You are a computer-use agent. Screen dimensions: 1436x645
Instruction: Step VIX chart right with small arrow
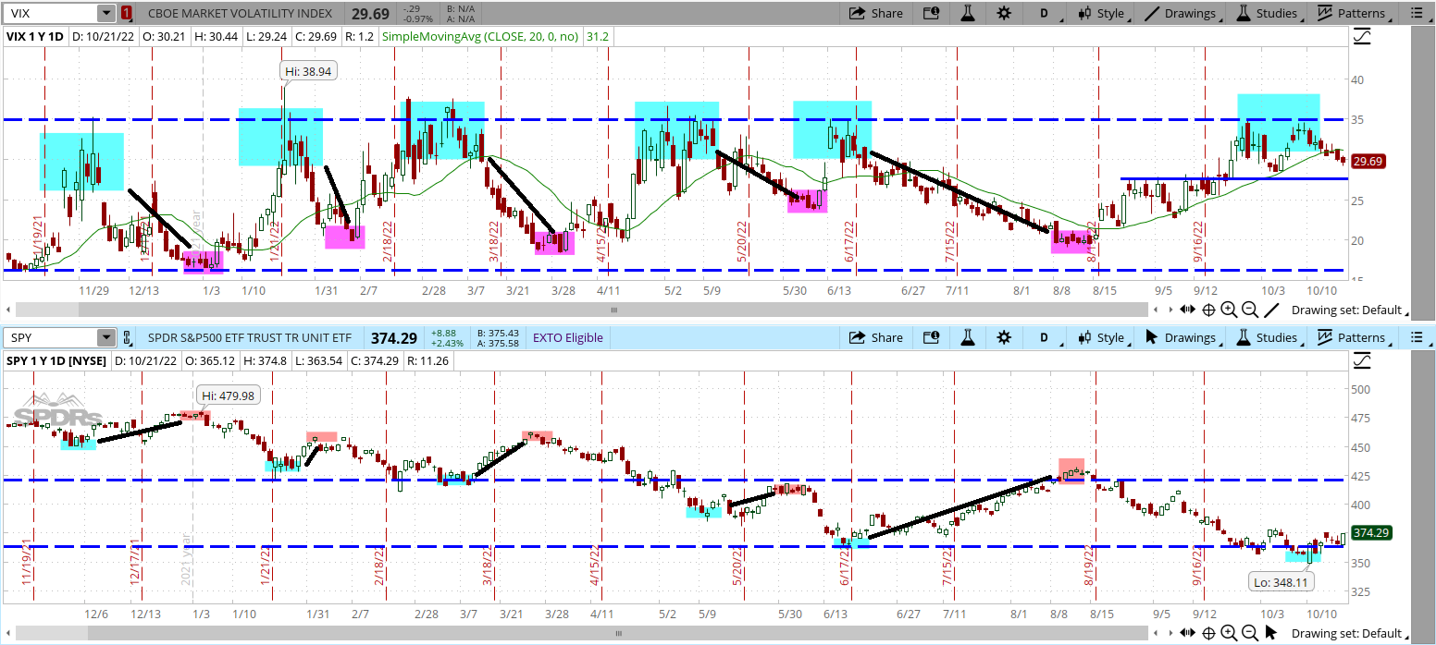(x=1169, y=310)
